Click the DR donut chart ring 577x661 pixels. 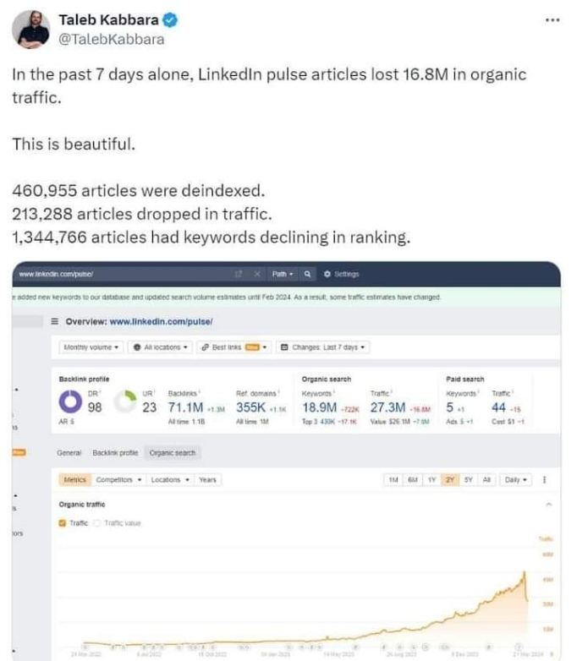coord(70,402)
